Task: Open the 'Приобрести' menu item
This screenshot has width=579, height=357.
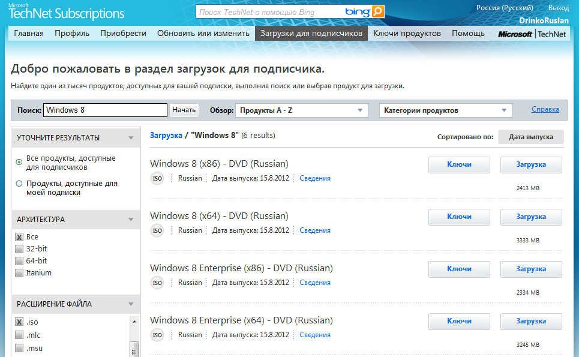Action: click(124, 33)
